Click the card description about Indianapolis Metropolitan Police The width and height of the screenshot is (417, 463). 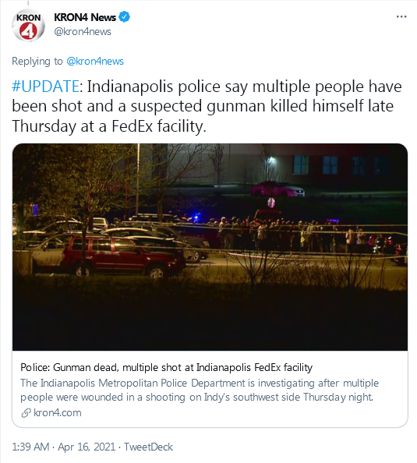tap(200, 390)
